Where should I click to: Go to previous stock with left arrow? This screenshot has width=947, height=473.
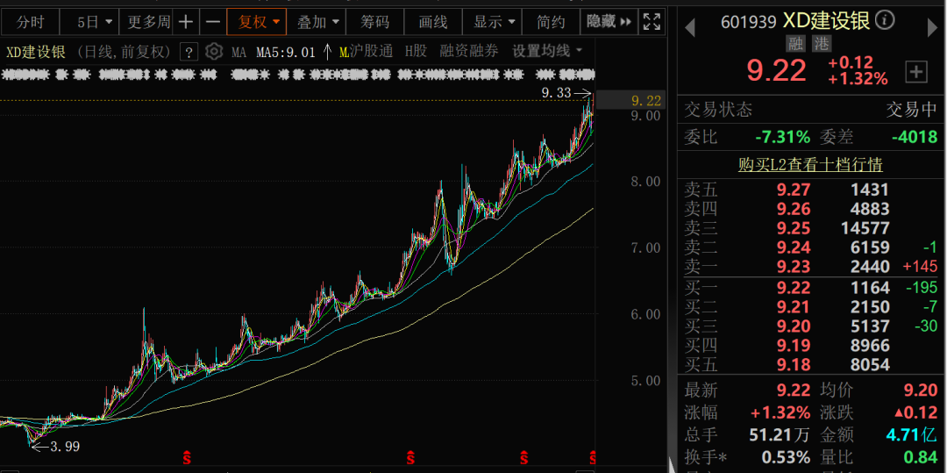coord(689,28)
